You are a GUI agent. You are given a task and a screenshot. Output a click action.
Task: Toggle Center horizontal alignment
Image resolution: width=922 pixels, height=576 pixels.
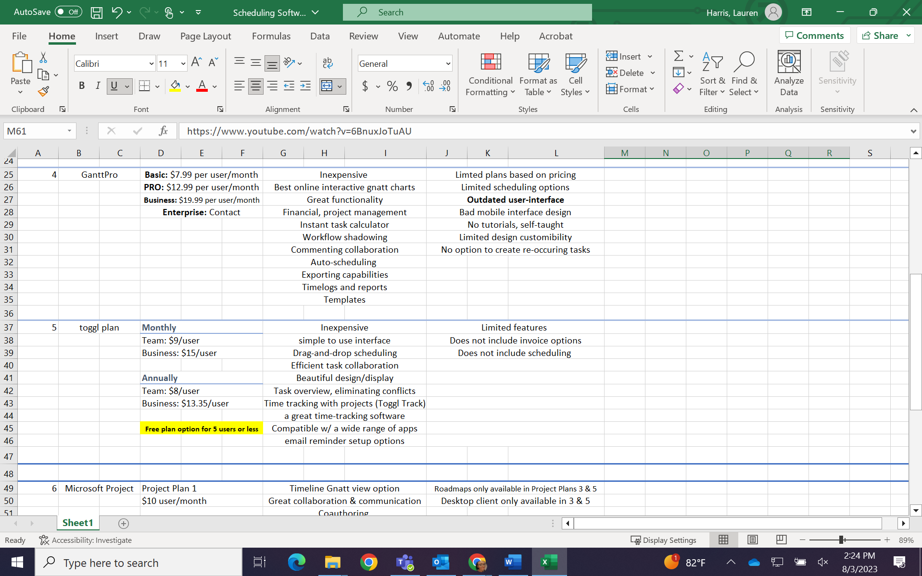(x=256, y=86)
